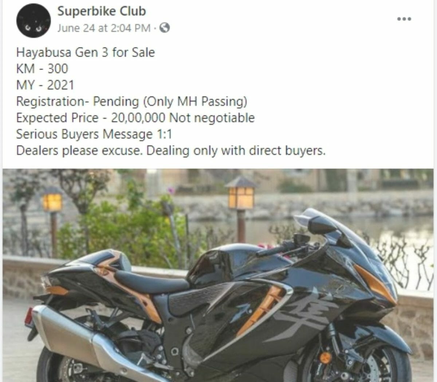Open the June 24 at 2:04 PM timestamp
The width and height of the screenshot is (437, 382).
pos(104,28)
